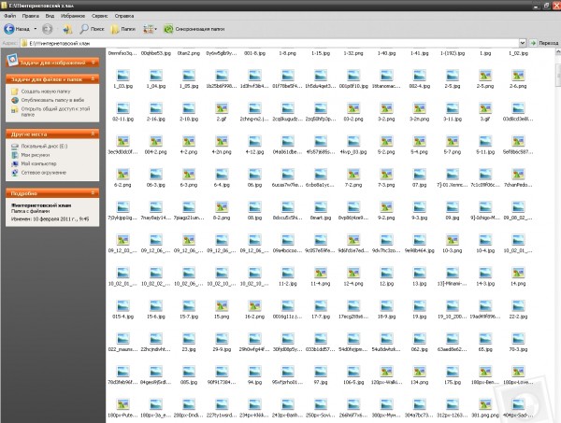The image size is (561, 423).
Task: Expand the Back history dropdown arrow
Action: tap(36, 29)
